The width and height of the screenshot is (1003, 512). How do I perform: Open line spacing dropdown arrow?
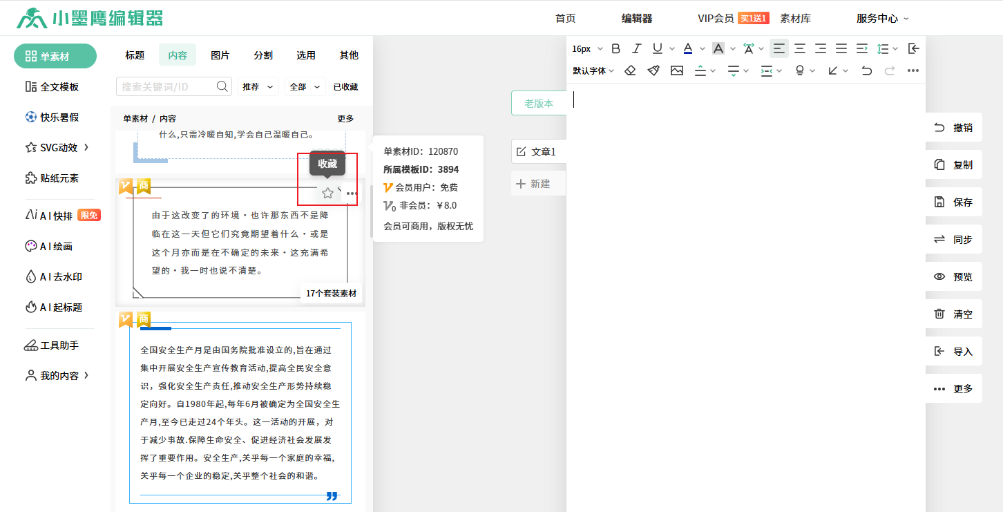(895, 49)
